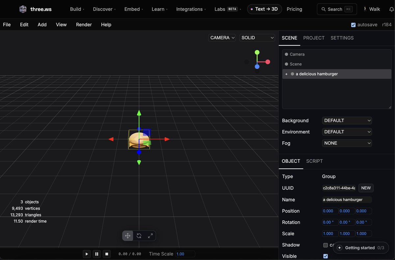Viewport: 395px width, 260px height.
Task: Click the Name input field
Action: point(347,200)
